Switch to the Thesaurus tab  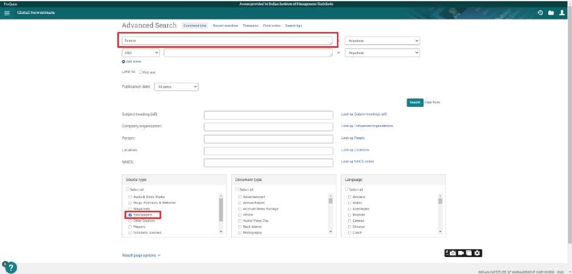[x=250, y=26]
